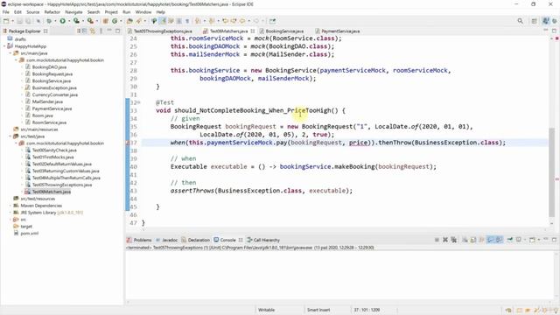Click the Link with Editor icon in Package Explorer
Viewport: 560px width, 315px height.
coord(93,31)
